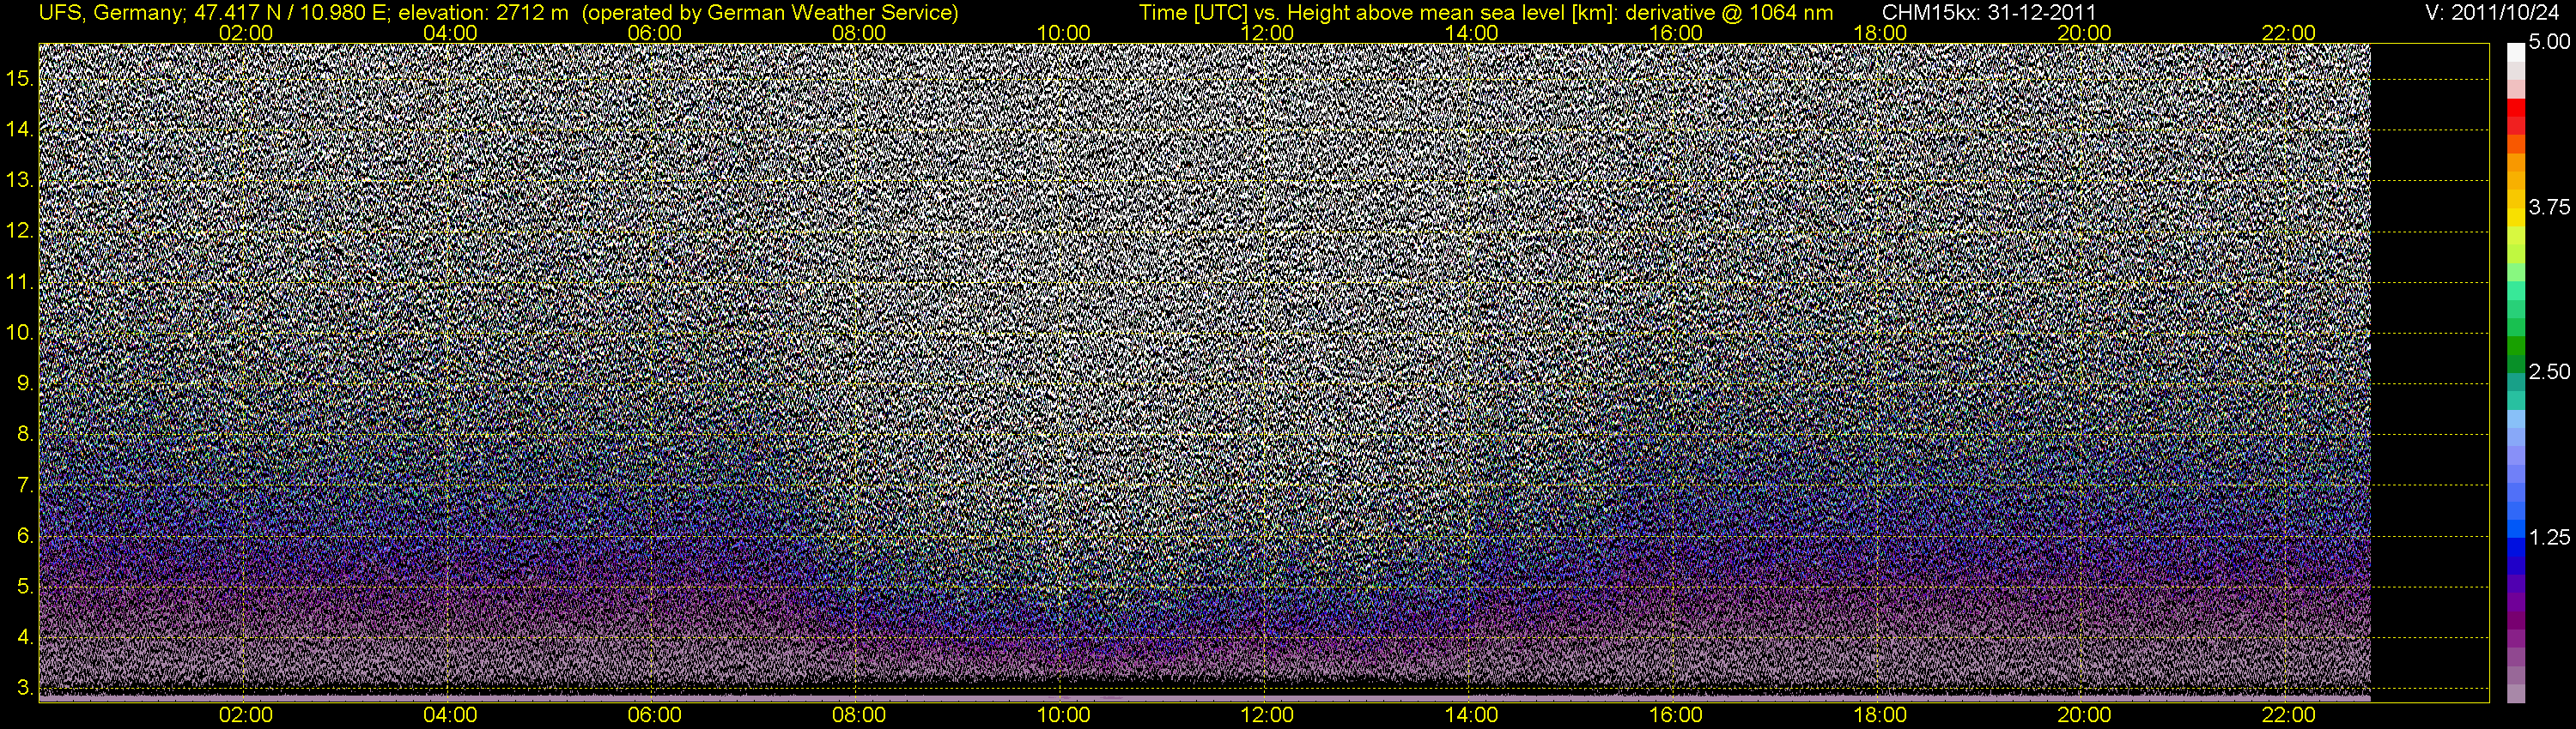Click the '9.' height axis label
Screen dimensions: 2576x729
25,383
